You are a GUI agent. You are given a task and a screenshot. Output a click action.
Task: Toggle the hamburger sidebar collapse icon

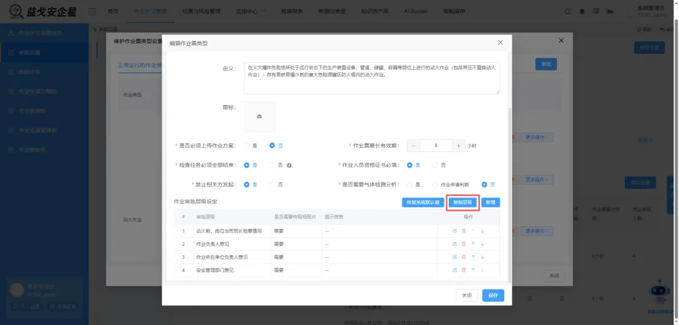tap(92, 12)
